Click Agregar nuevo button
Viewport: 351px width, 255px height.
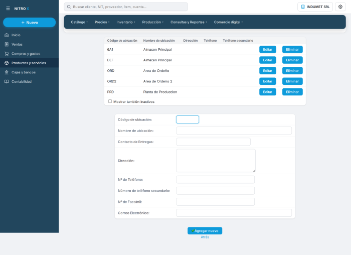[205, 231]
